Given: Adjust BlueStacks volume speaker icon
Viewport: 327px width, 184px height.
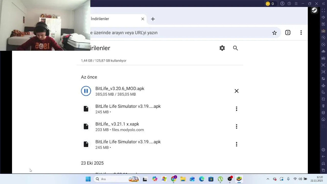Looking at the screenshot, I should pos(323,17).
